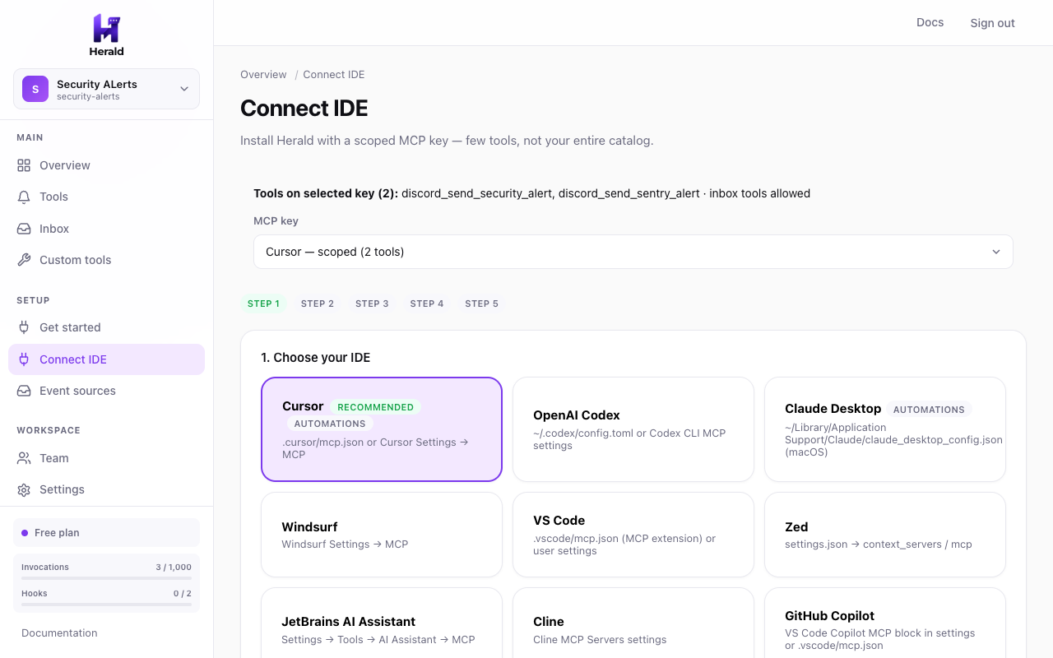Open Tools in the sidebar
Image resolution: width=1053 pixels, height=658 pixels.
click(106, 197)
